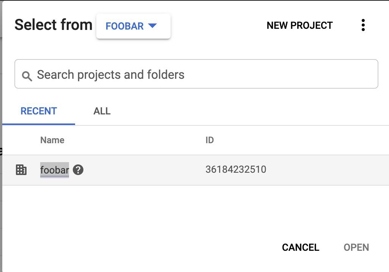Click the ID column header
This screenshot has height=272, width=389.
click(210, 140)
